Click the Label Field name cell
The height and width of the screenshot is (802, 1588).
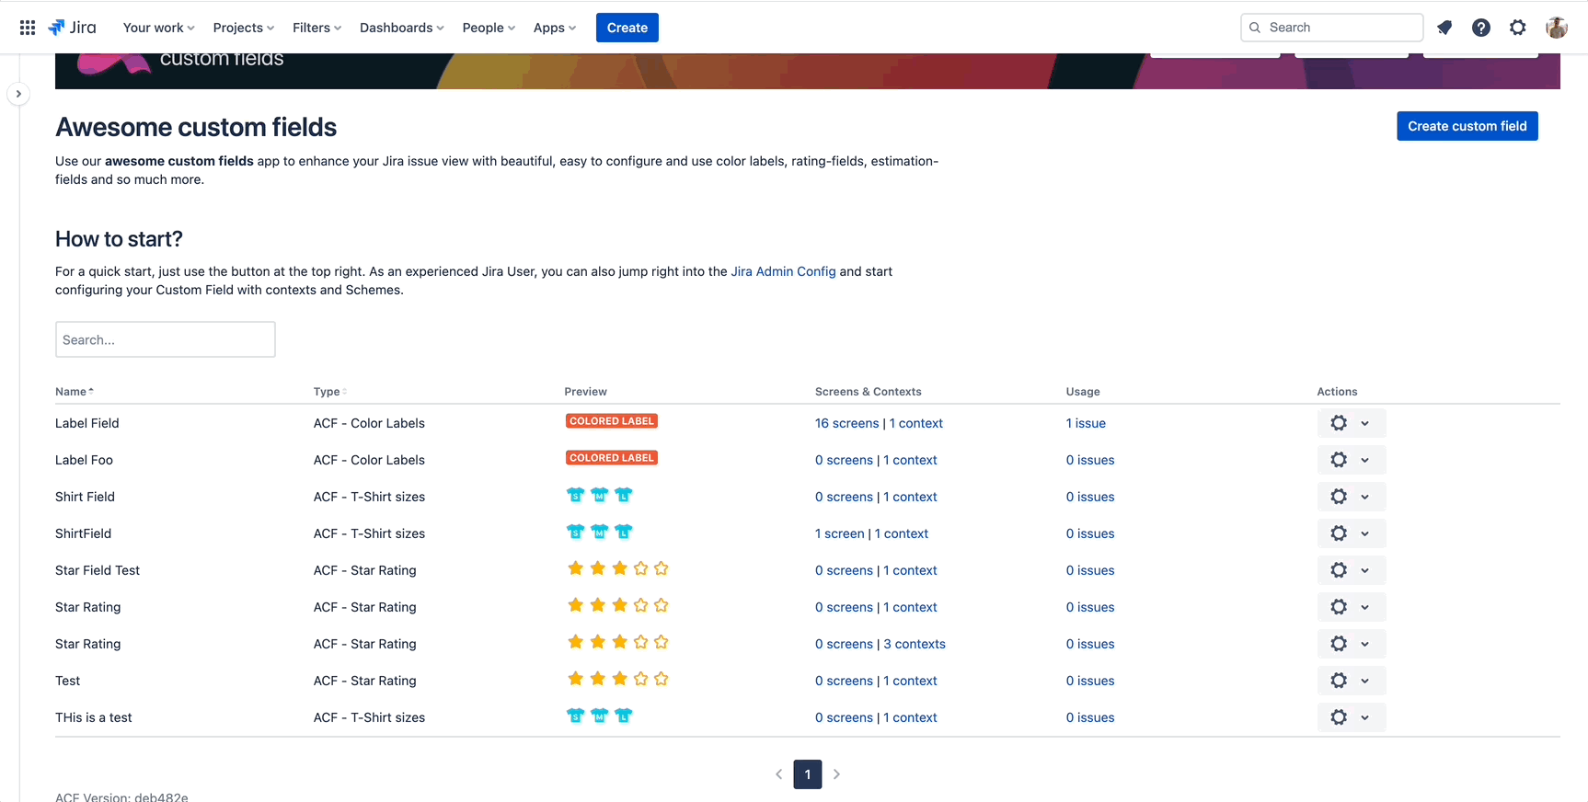pyautogui.click(x=87, y=423)
